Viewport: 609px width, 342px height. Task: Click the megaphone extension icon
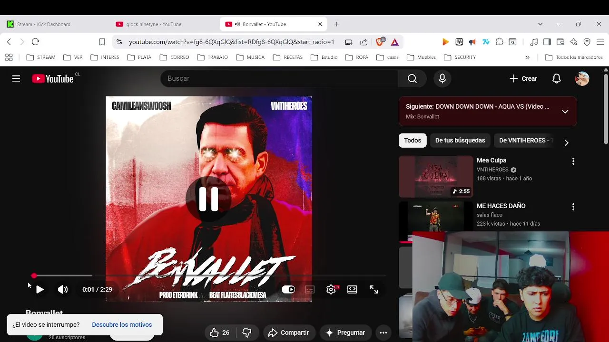point(472,42)
